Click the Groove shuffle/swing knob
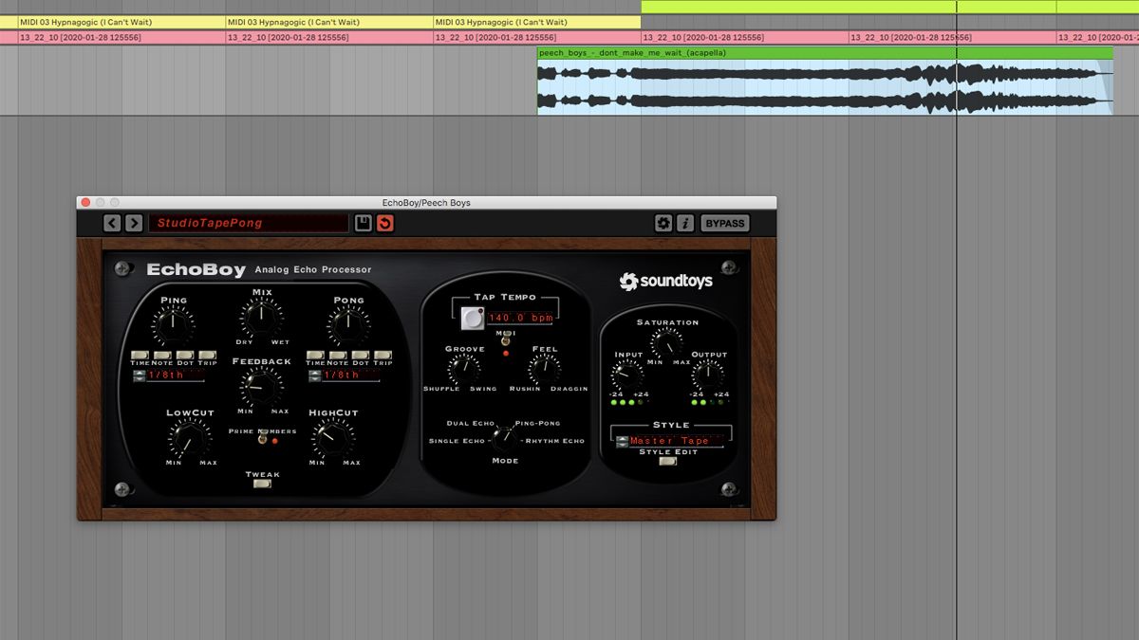1139x640 pixels. tap(464, 370)
